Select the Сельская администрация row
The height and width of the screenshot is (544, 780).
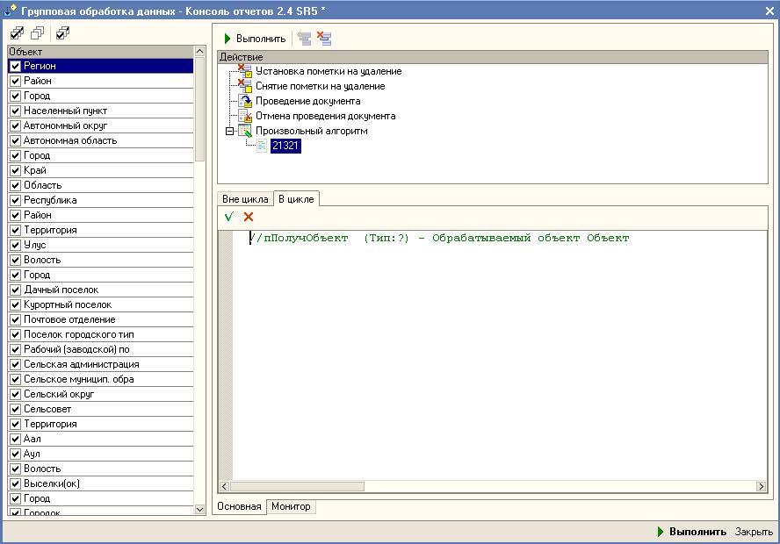(101, 364)
